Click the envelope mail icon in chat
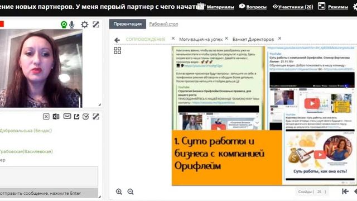The height and width of the screenshot is (201, 357). (67, 116)
